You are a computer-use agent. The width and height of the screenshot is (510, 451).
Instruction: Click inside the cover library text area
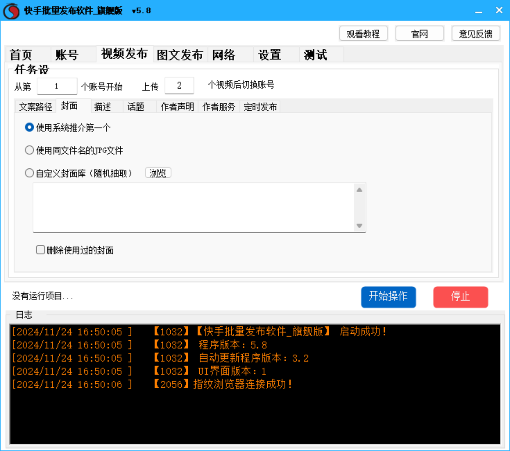pos(193,207)
